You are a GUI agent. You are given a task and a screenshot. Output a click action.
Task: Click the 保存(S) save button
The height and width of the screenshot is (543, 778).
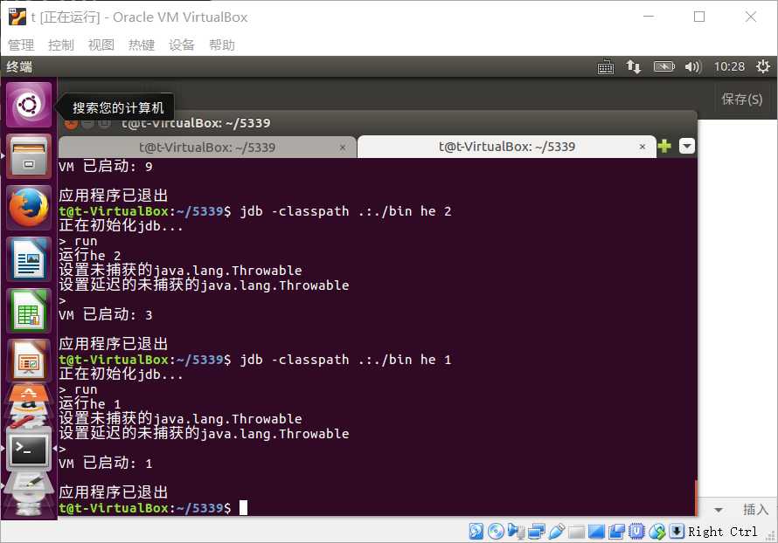pos(742,100)
